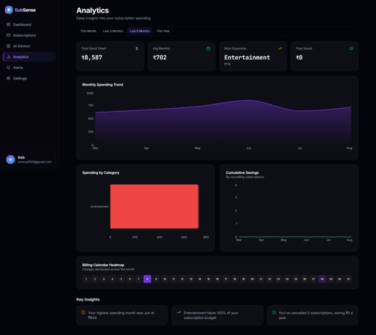Click the Entertainment axis label in category chart
The height and width of the screenshot is (335, 376).
(x=100, y=206)
